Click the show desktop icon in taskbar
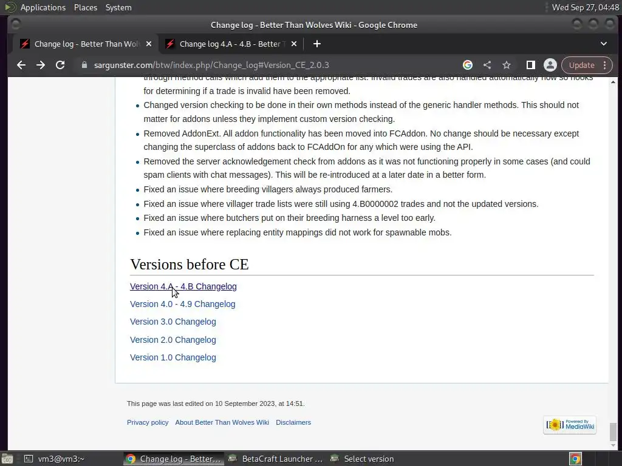 [7, 459]
